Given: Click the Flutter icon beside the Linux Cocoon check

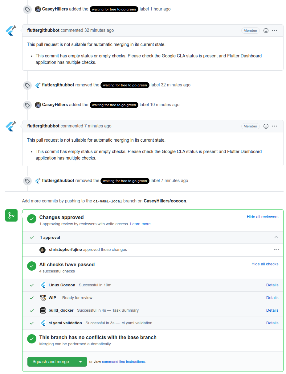Looking at the screenshot, I should pyautogui.click(x=43, y=285).
